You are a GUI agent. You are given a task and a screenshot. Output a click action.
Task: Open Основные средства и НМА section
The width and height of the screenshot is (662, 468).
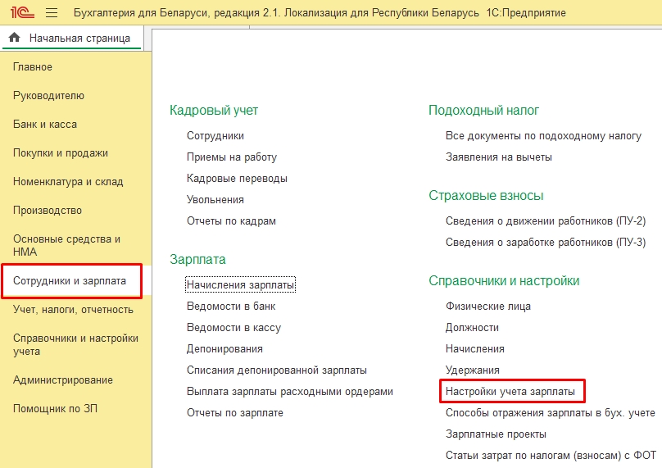click(66, 245)
